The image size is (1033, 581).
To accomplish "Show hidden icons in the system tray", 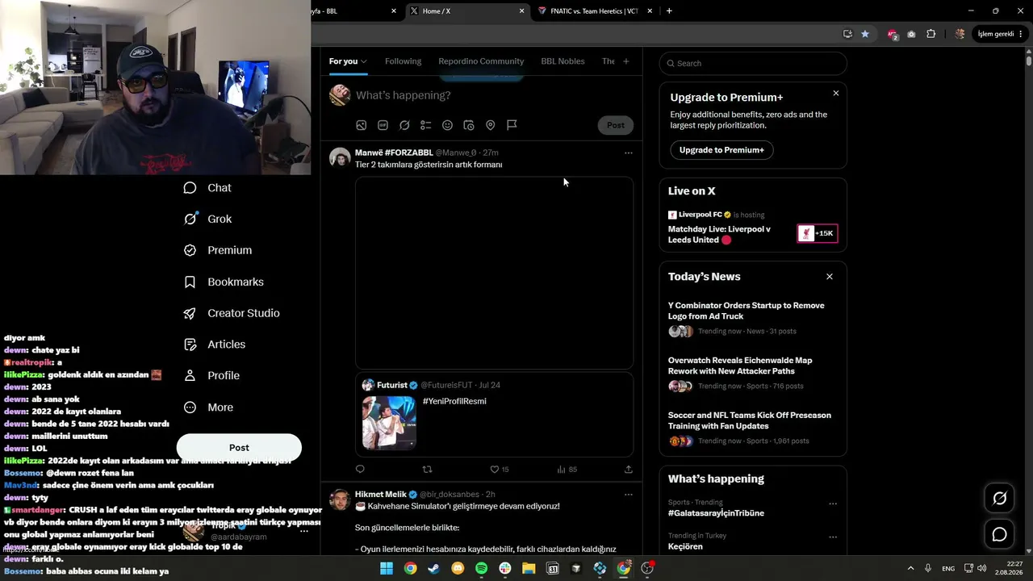I will click(x=911, y=568).
